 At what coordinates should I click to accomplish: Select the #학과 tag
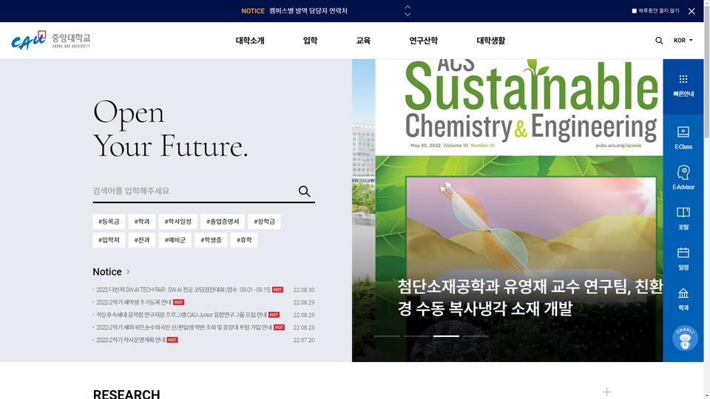click(x=142, y=222)
